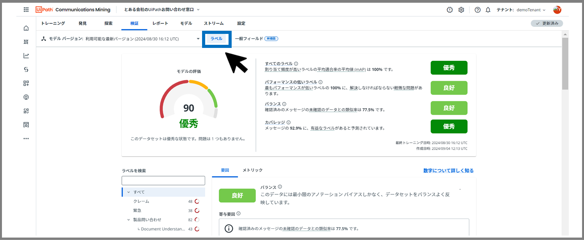Screen dimensions: 584x240
Task: Click info icon next to 寄与要因
Action: pyautogui.click(x=239, y=214)
